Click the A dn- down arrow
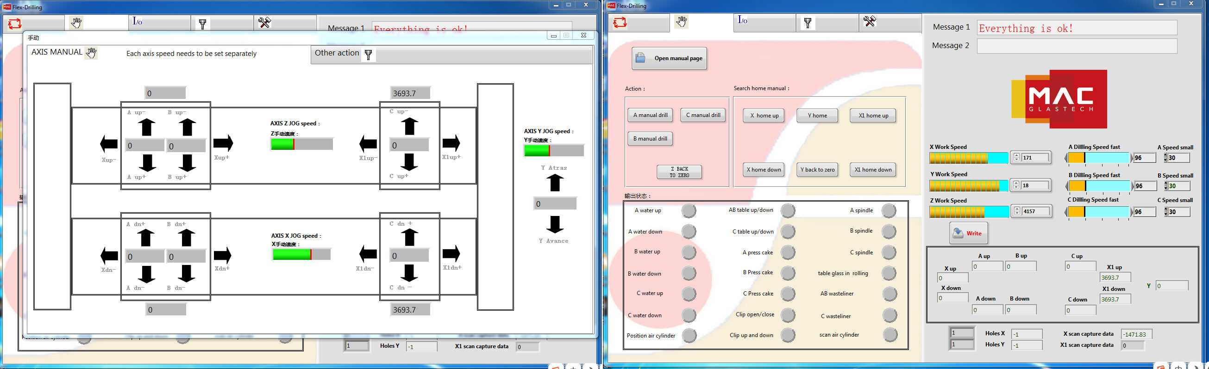Screen dimensions: 1209x369 click(x=146, y=274)
